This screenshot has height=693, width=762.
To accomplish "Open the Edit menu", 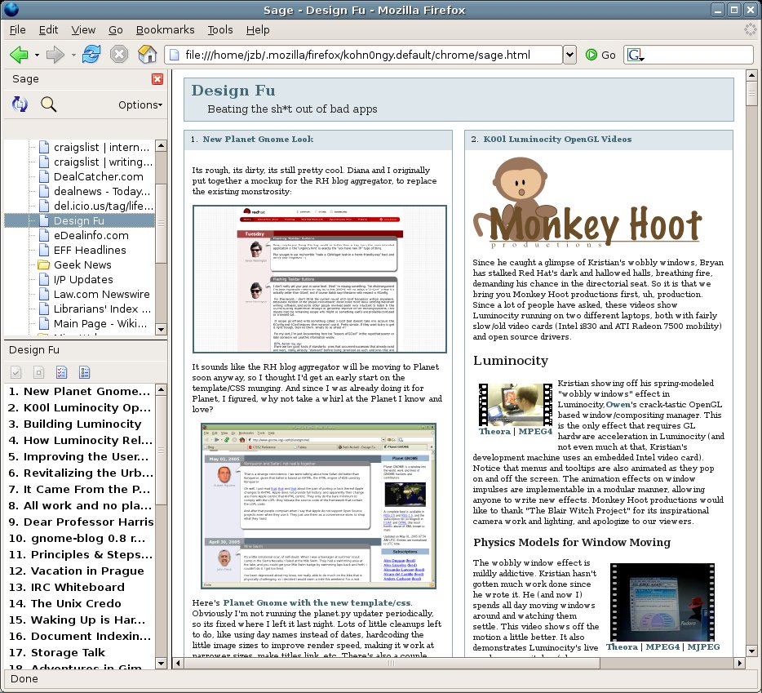I will coord(48,30).
